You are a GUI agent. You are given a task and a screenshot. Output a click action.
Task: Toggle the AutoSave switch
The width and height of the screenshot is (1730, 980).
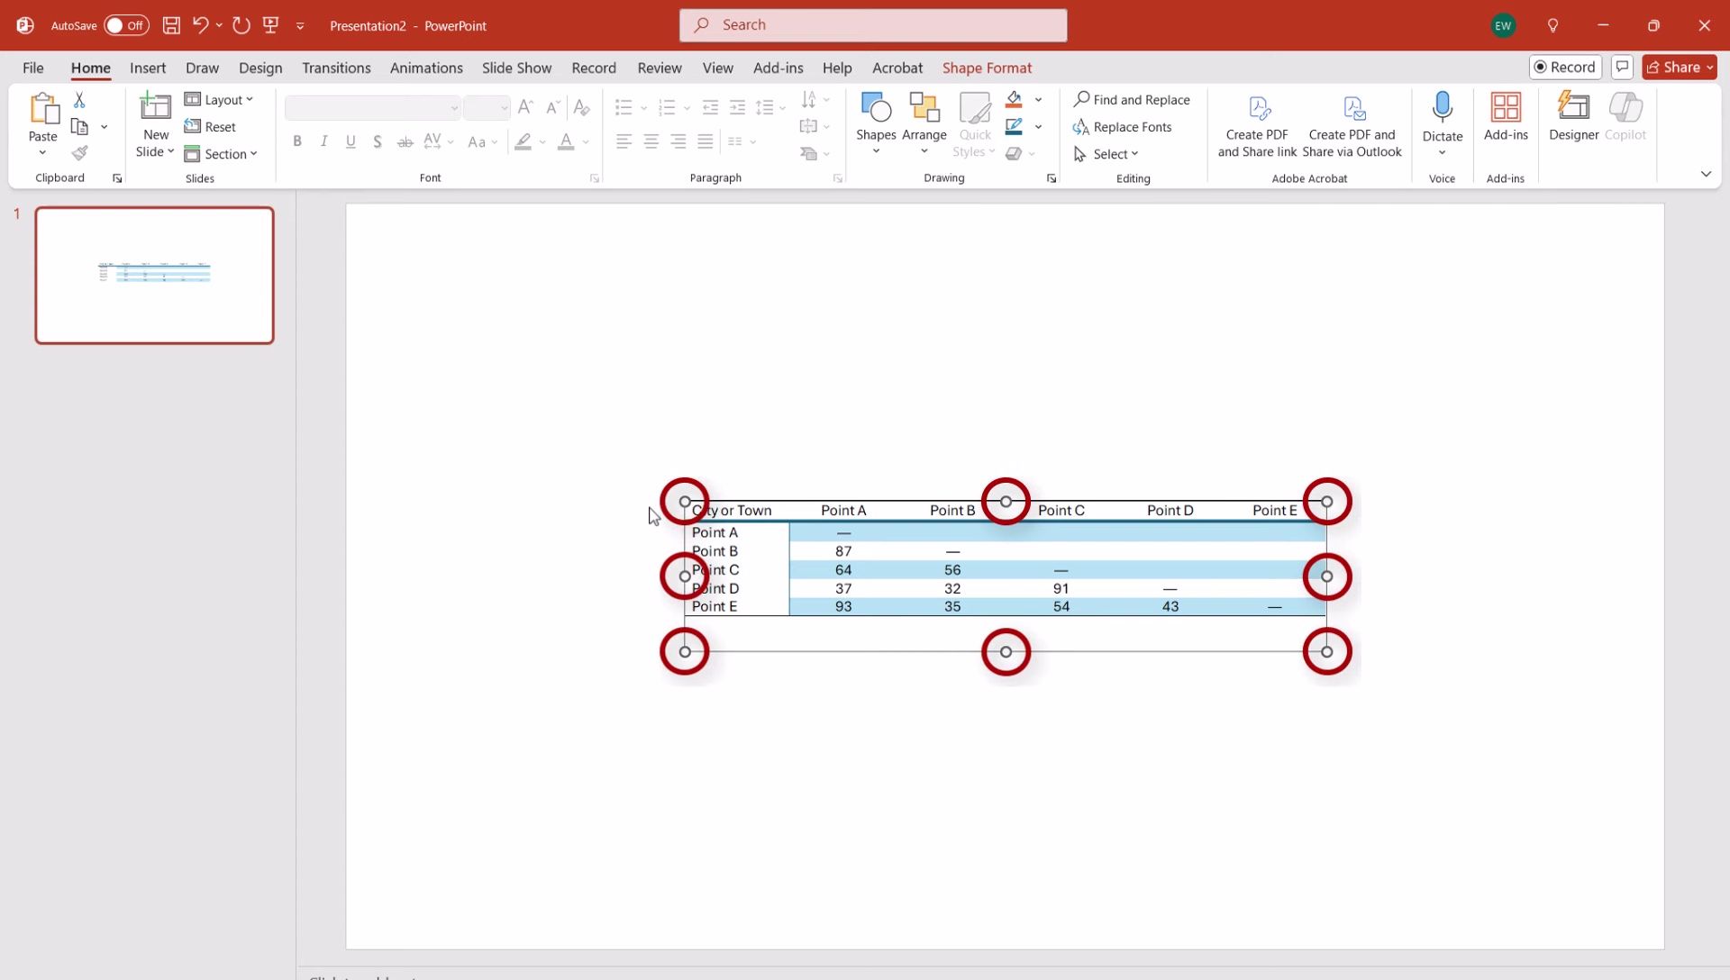126,25
